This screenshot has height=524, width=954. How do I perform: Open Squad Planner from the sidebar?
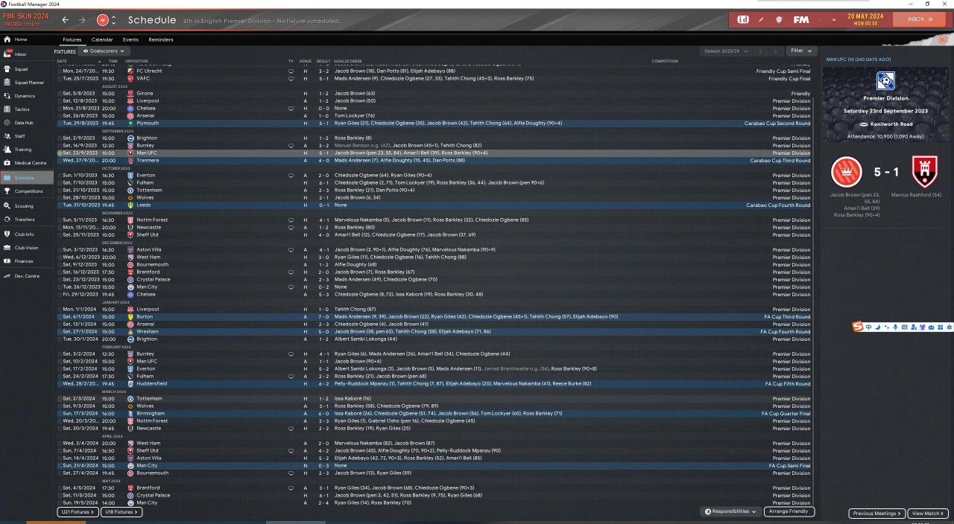(27, 83)
